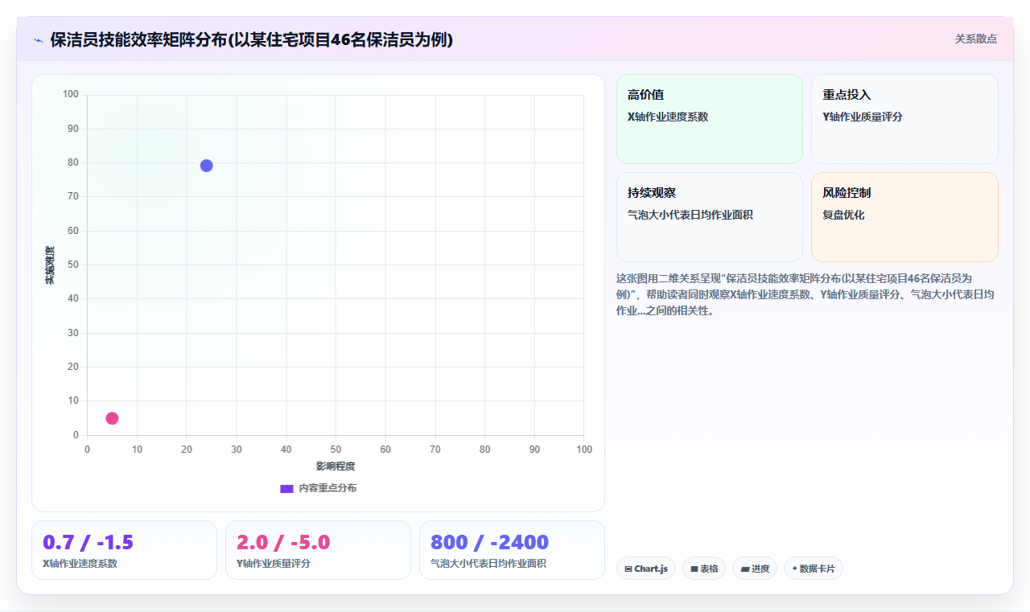Screen dimensions: 1030x612
Task: Click the 2.0 / -5.0 stat value
Action: 283,542
